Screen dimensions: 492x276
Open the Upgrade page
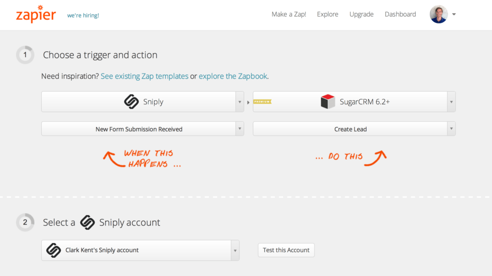pos(361,14)
